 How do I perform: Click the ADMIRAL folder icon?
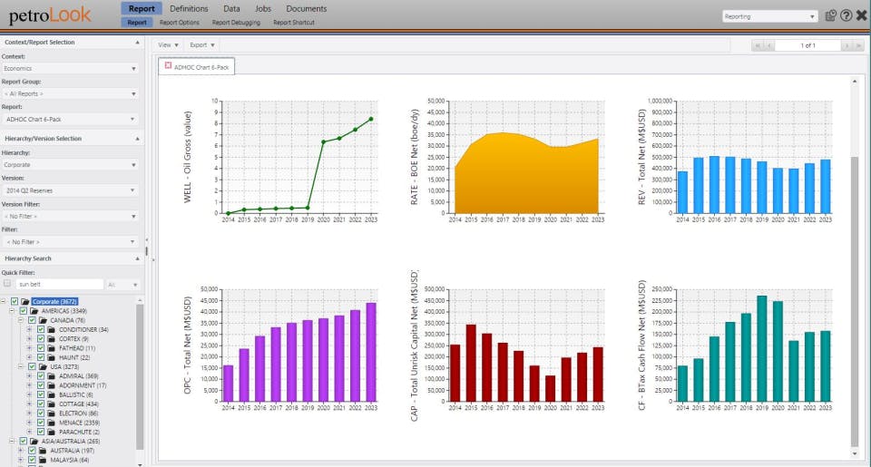click(x=52, y=376)
